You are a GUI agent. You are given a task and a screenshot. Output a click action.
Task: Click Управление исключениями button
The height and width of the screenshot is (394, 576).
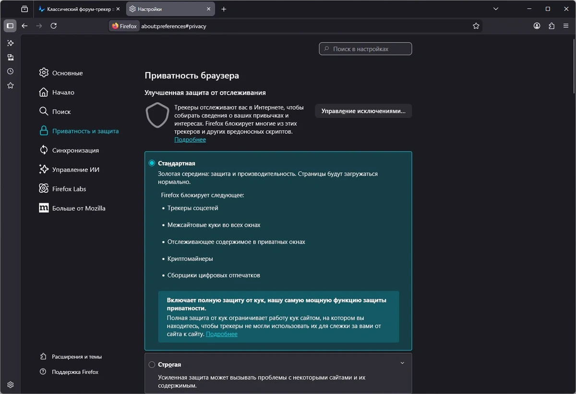click(x=363, y=111)
